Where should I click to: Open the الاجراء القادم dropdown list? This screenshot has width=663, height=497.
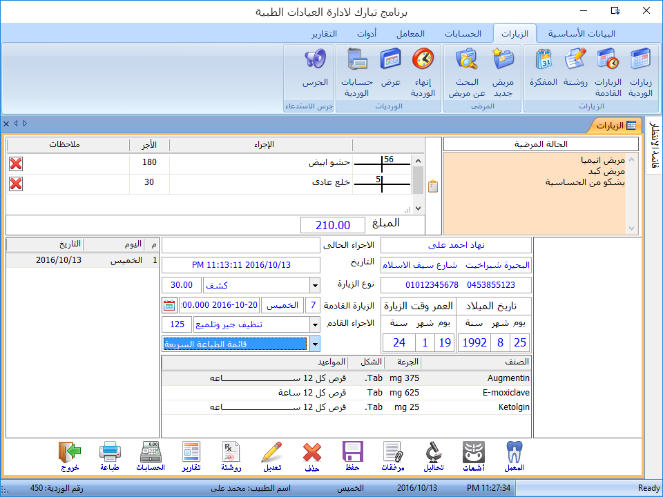click(315, 324)
